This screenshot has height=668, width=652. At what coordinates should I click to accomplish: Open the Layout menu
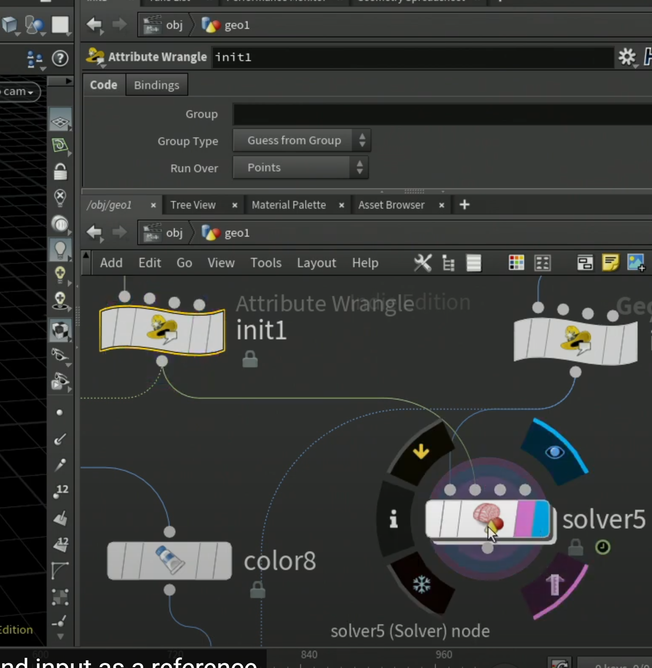316,263
